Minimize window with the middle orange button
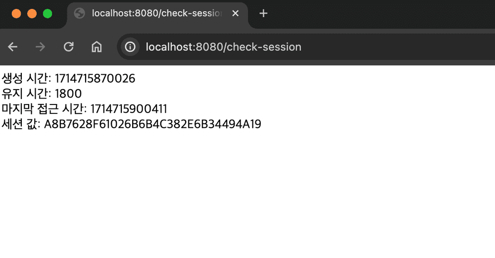 (32, 13)
